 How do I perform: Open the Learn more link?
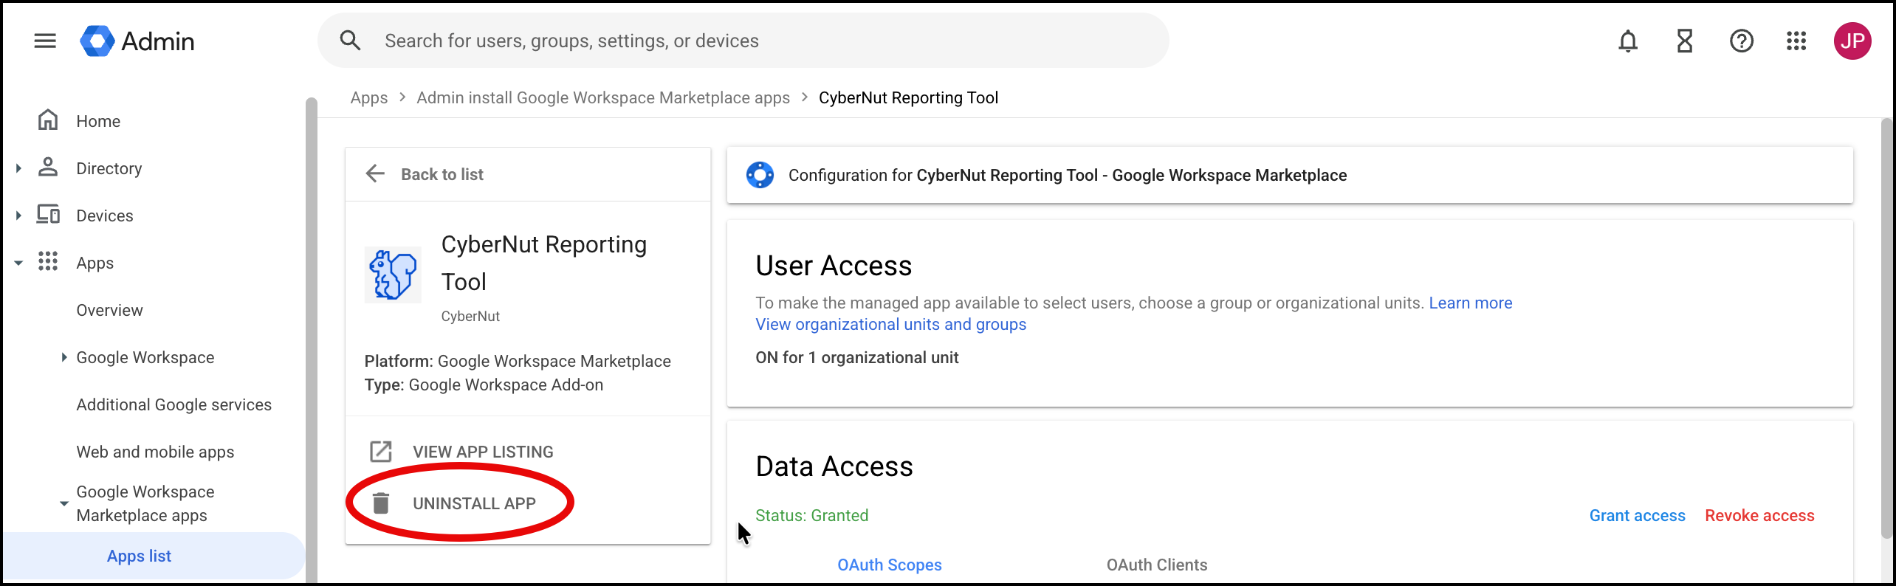[x=1471, y=303]
